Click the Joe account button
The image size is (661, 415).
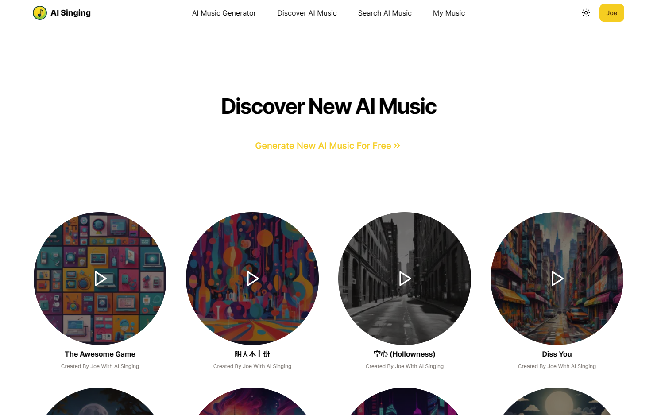point(611,13)
